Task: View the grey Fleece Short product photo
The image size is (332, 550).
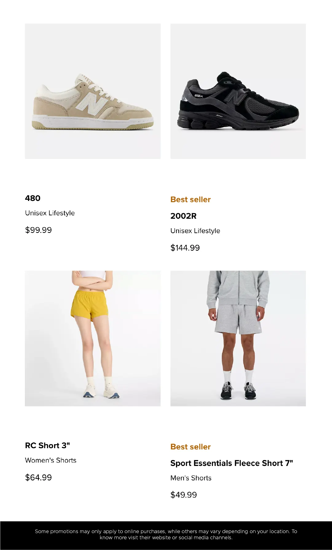Action: [238, 338]
